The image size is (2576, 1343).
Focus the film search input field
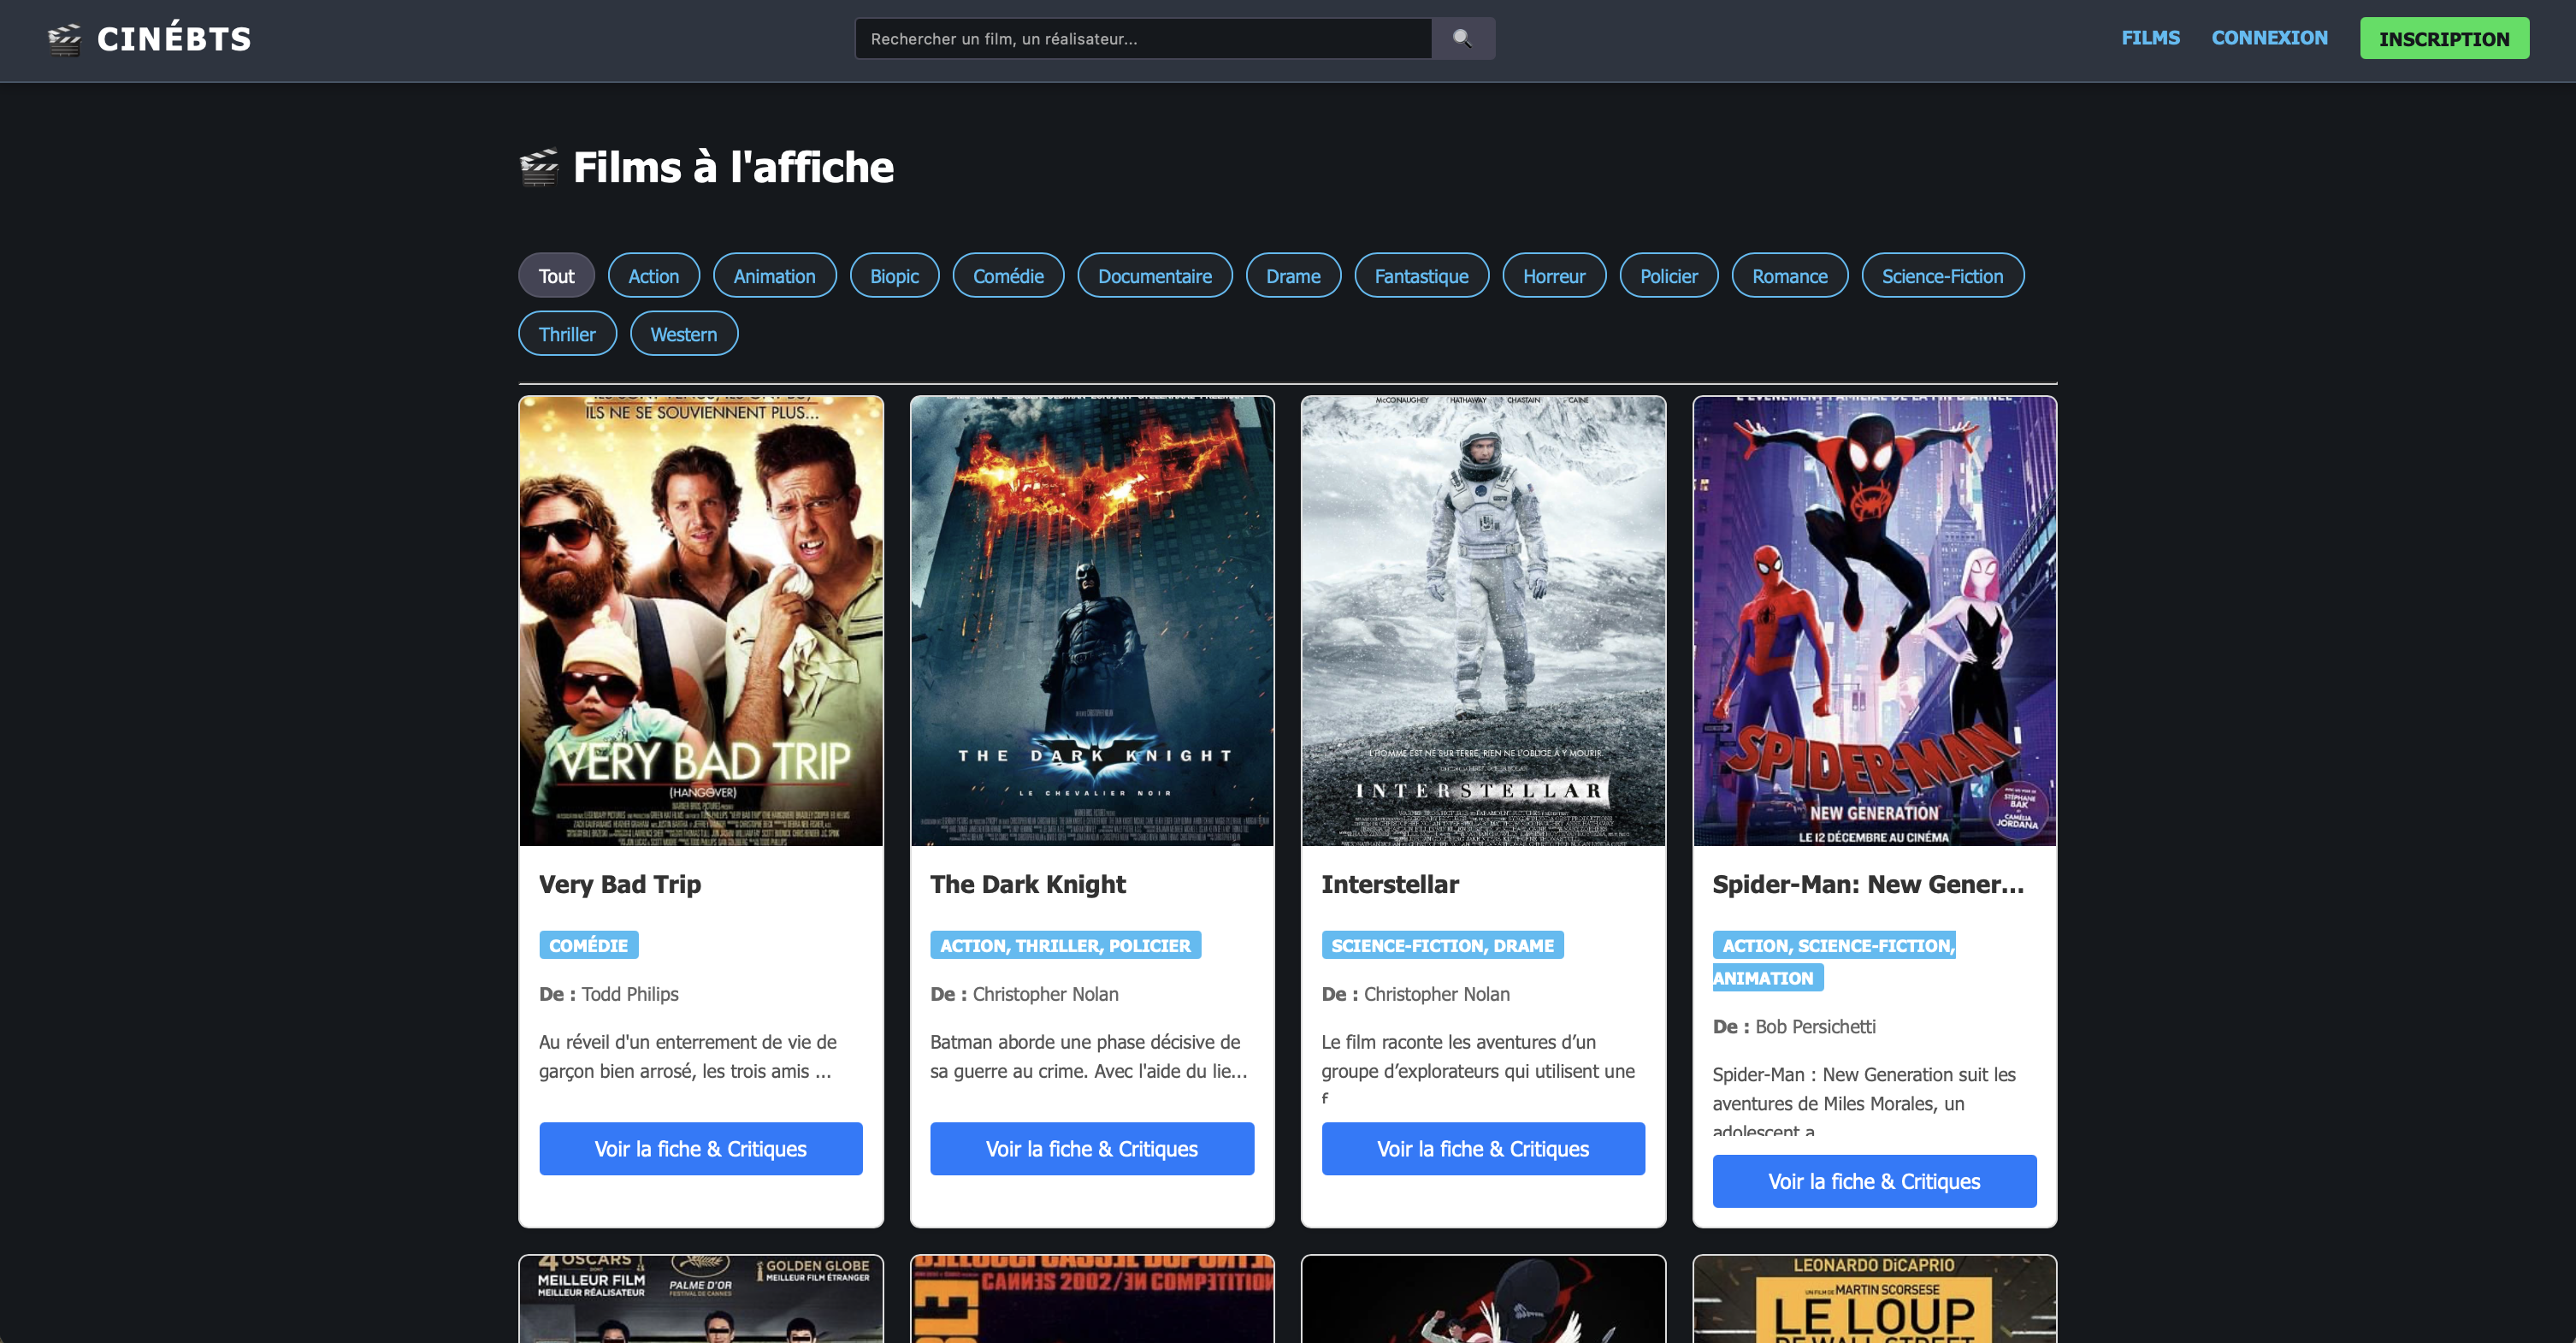(1143, 38)
